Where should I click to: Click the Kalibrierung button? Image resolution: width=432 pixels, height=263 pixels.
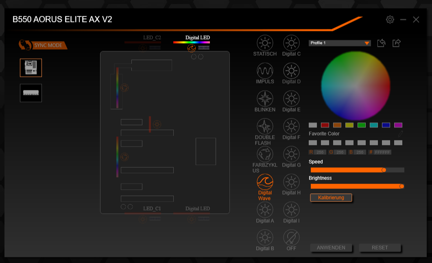coord(331,198)
